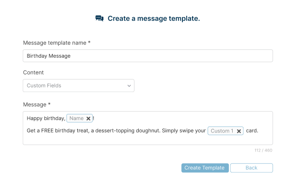Screen dimensions: 295x192
Task: Select the Name placeholder chip
Action: (76, 119)
